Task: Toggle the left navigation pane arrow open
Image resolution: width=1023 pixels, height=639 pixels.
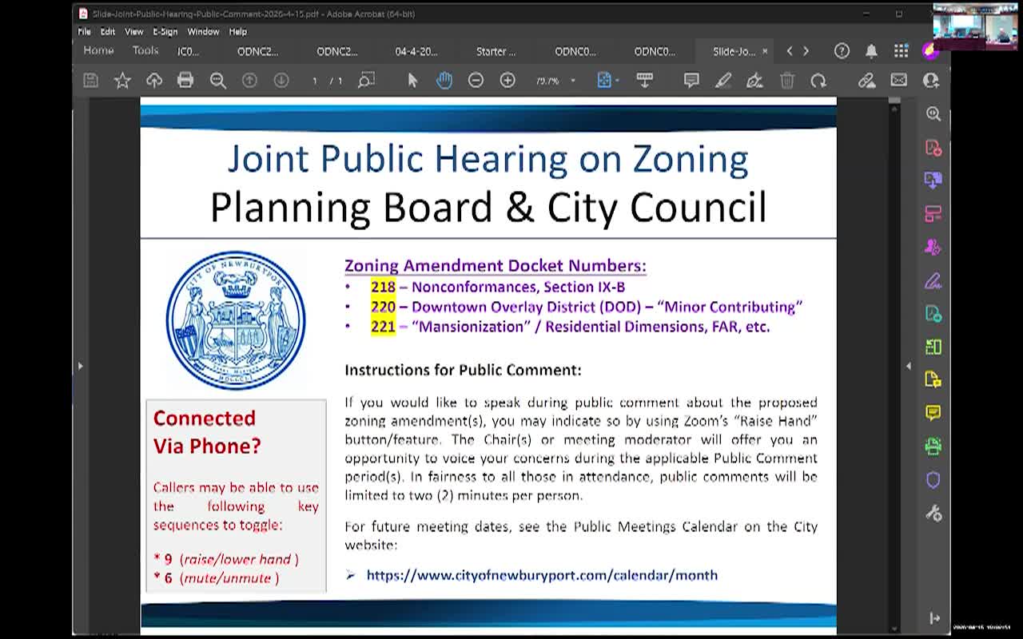Action: pos(81,365)
